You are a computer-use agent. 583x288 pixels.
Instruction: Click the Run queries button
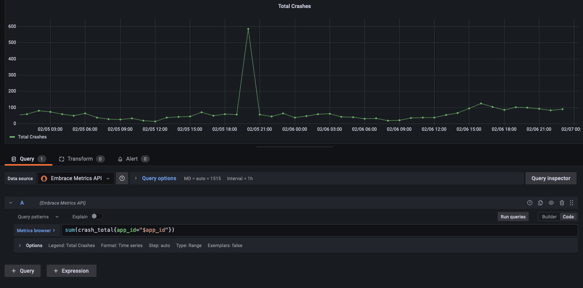pyautogui.click(x=513, y=216)
